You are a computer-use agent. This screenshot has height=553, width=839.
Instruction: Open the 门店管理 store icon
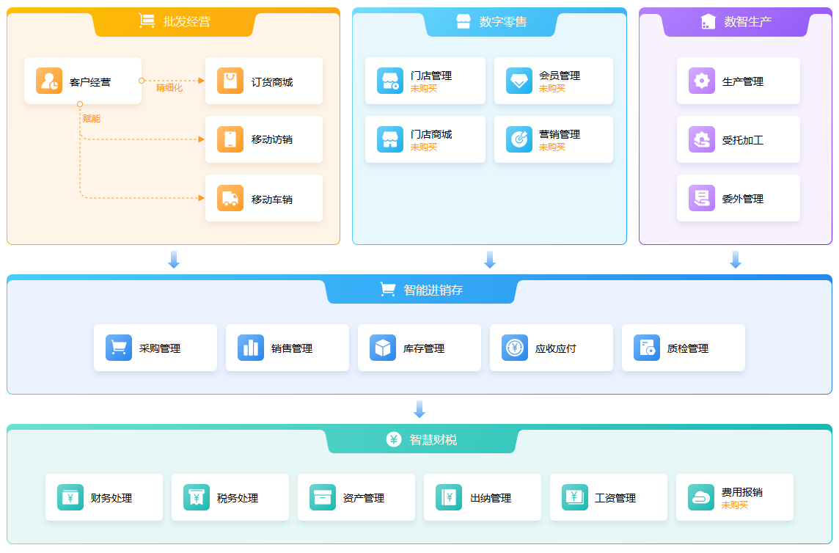point(390,81)
